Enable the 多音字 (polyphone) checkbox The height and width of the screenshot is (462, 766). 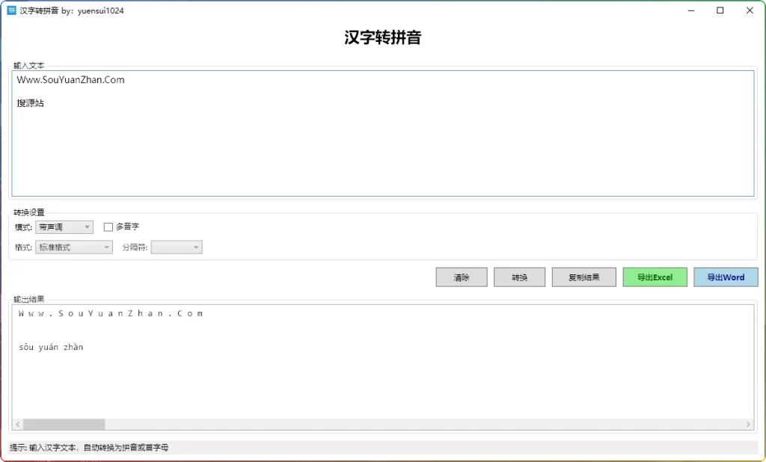pos(108,227)
